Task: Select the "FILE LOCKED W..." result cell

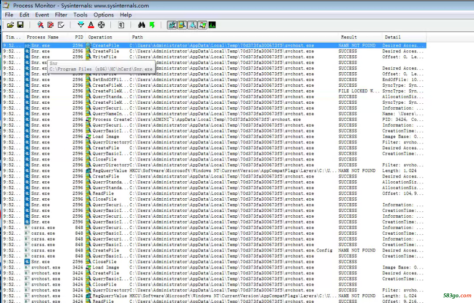Action: [358, 91]
